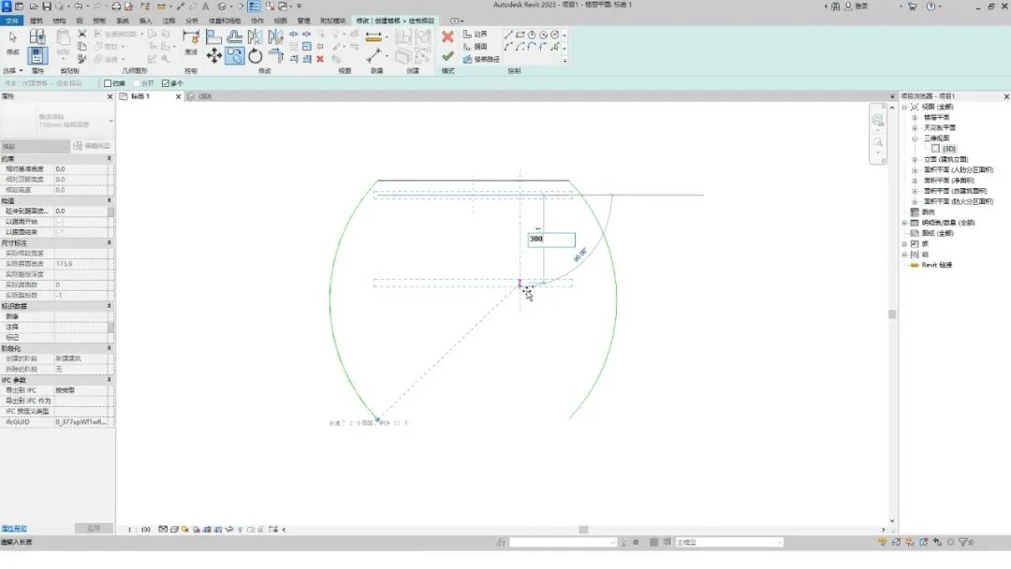Toggle the 分开 Disjoin checkbox
This screenshot has height=569, width=1011.
tap(137, 83)
